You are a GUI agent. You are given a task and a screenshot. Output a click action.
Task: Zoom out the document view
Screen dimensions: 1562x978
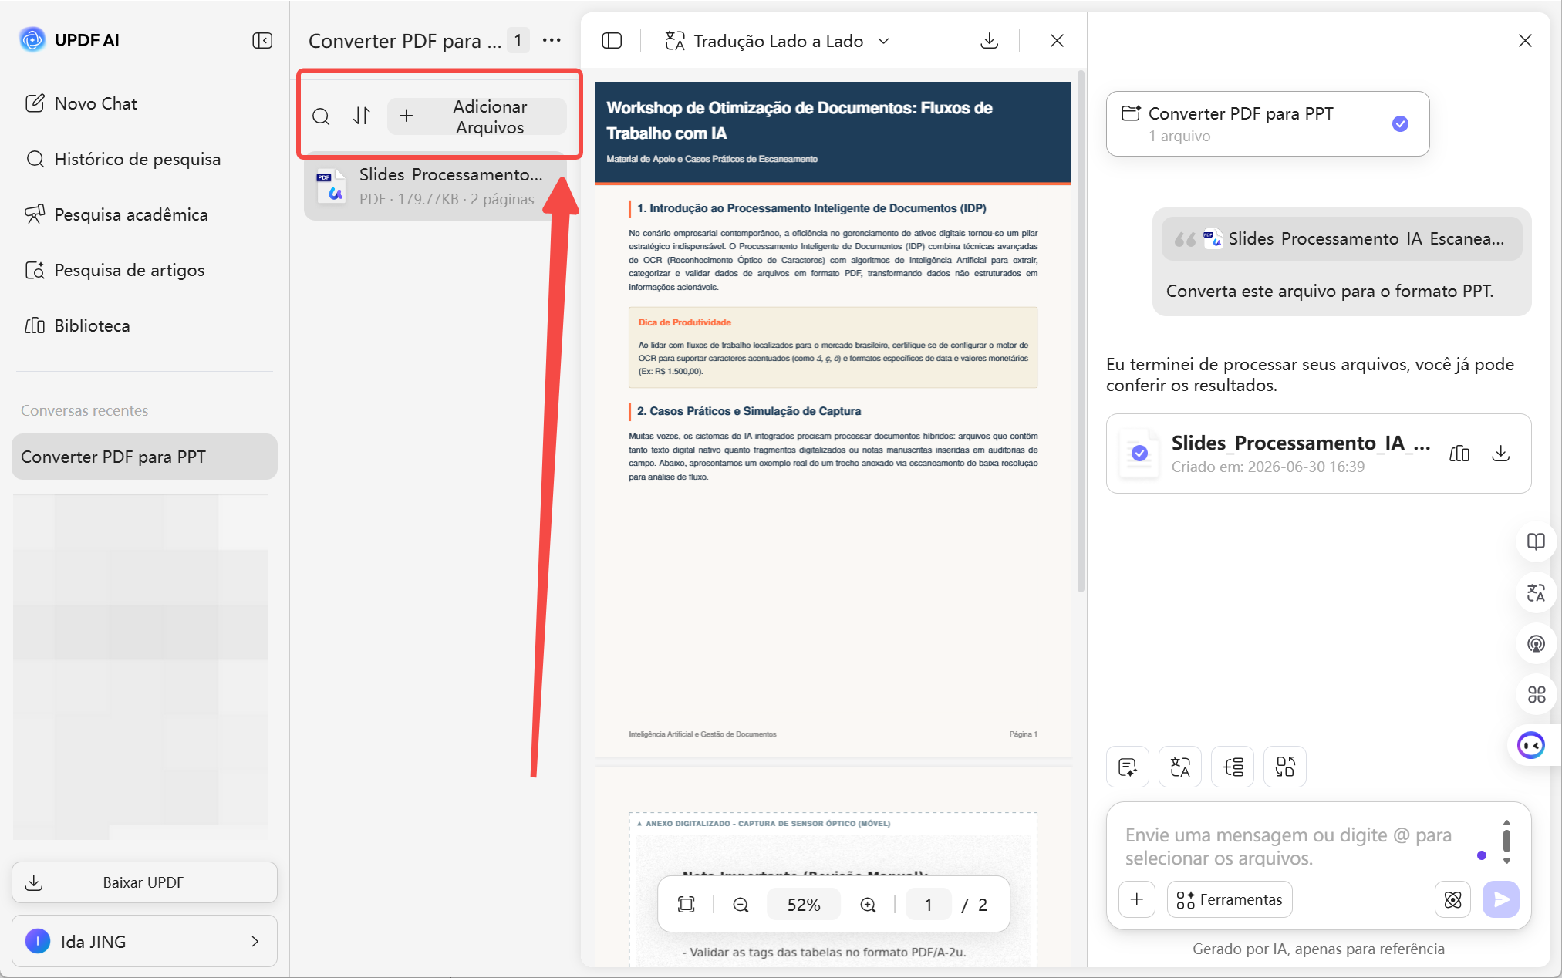pyautogui.click(x=741, y=905)
